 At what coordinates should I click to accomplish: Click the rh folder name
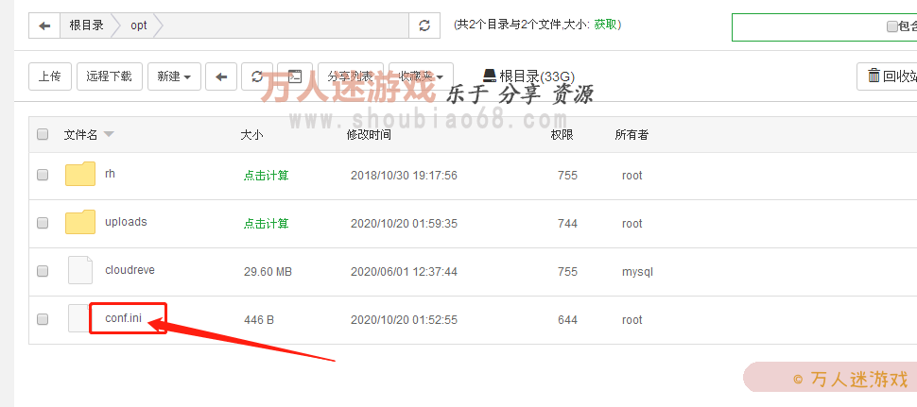click(x=110, y=174)
